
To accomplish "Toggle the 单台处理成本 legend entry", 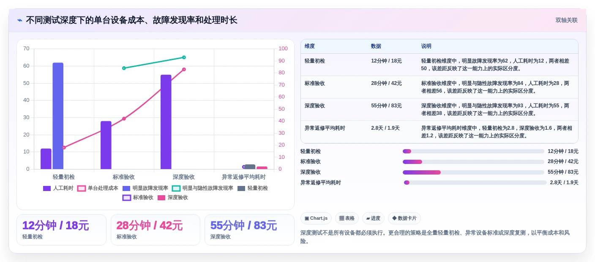I will click(x=98, y=188).
